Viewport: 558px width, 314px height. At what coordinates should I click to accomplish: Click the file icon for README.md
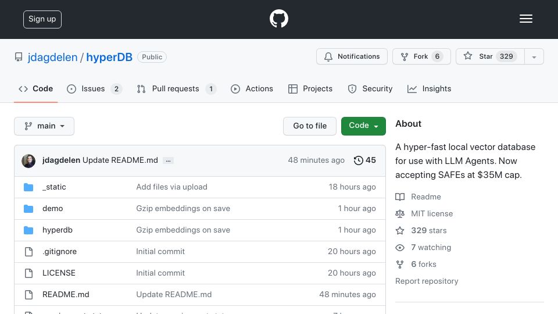tap(28, 295)
